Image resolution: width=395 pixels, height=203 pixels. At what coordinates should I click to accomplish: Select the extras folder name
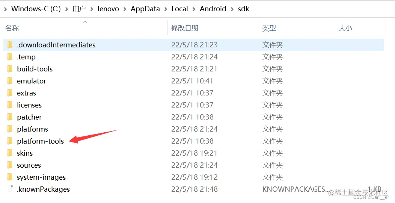pos(26,93)
